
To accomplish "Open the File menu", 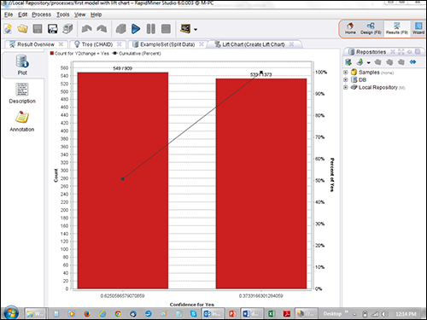I will pos(9,15).
